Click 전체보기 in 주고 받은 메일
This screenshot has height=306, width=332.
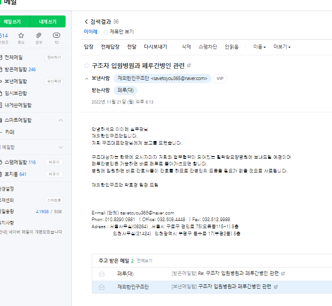point(145,261)
